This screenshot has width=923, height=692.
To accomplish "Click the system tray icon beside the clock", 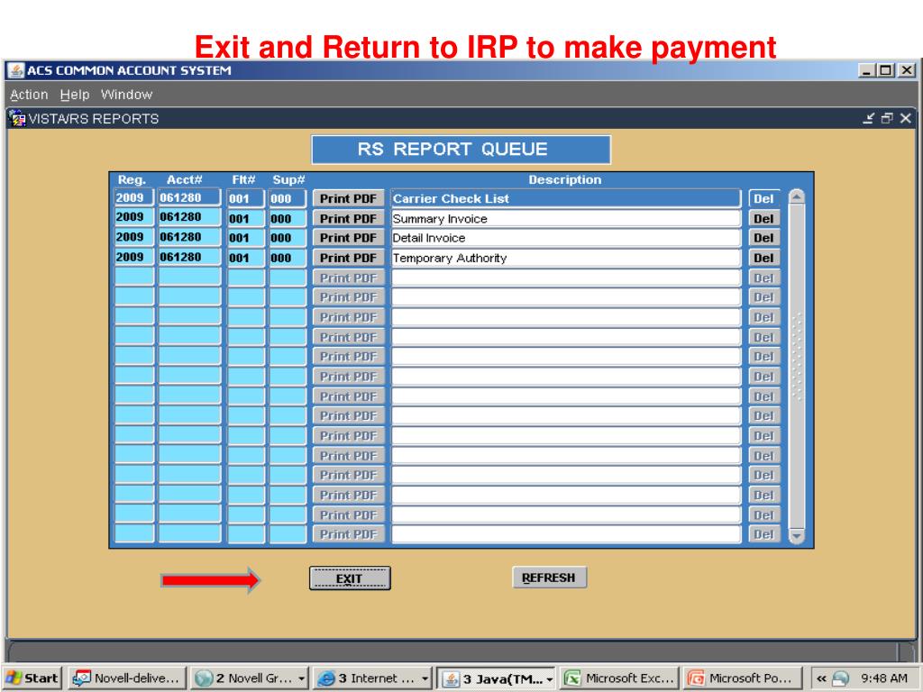I will pyautogui.click(x=841, y=678).
